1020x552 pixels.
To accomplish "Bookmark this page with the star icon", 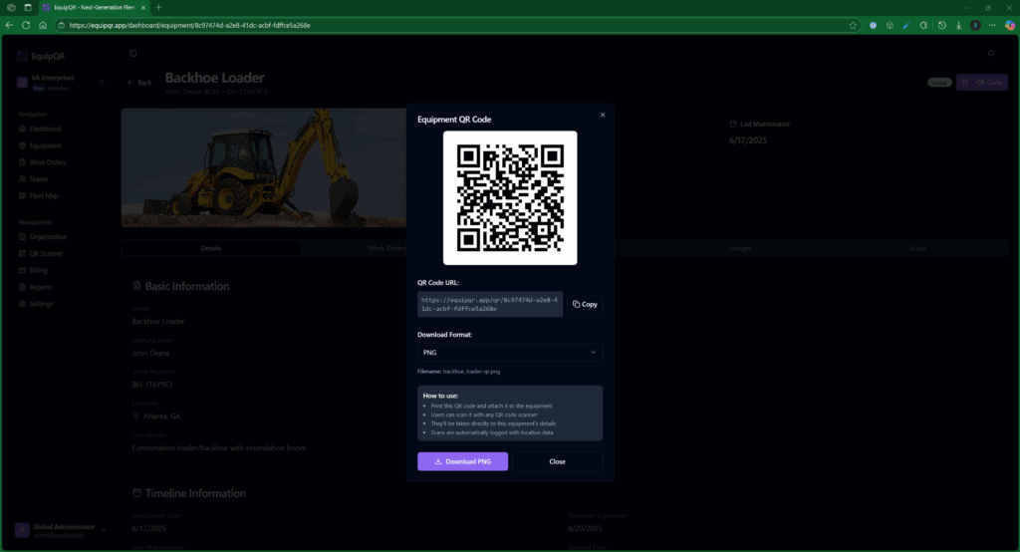I will coord(854,25).
